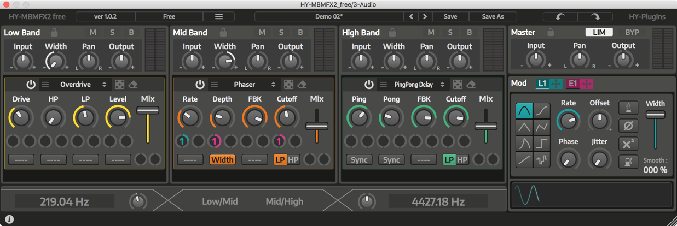Toggle the Overdrive effect power icon
677x226 pixels.
tap(31, 85)
